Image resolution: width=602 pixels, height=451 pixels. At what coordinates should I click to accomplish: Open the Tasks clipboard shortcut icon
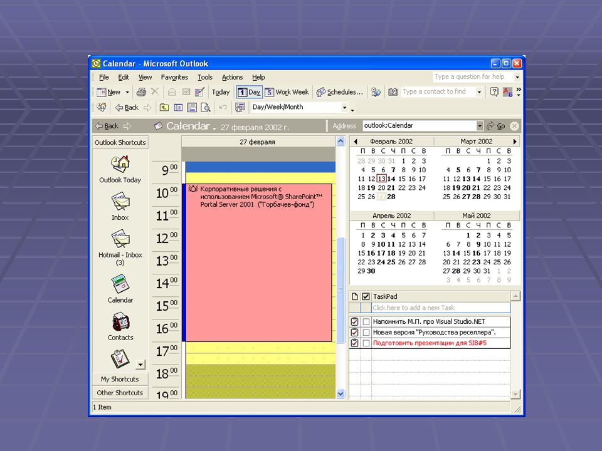click(120, 360)
